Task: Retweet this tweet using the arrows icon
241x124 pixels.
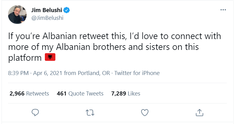Action: click(x=90, y=112)
